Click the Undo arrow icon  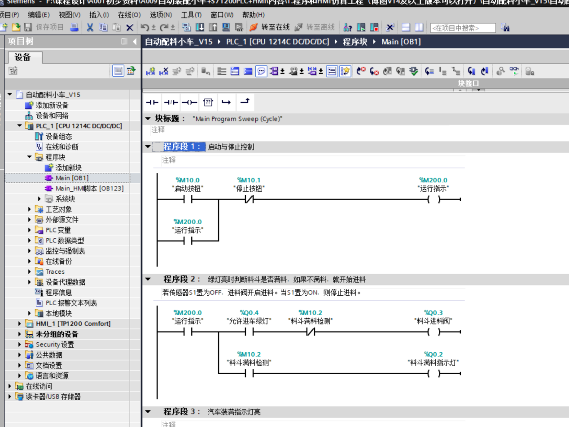pos(144,27)
